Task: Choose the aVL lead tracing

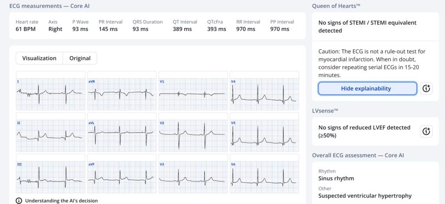Action: (122, 133)
